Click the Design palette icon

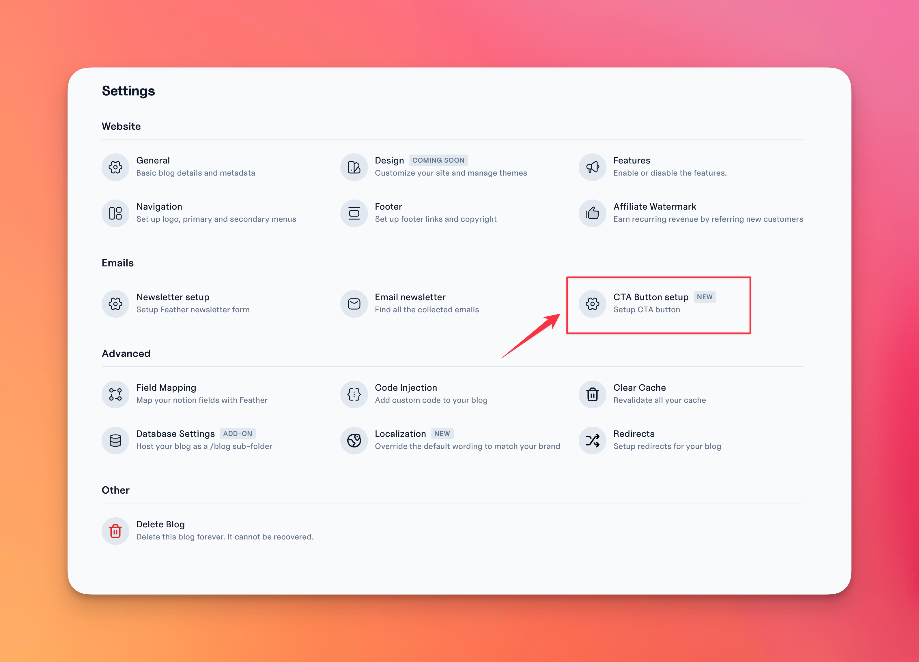(354, 167)
